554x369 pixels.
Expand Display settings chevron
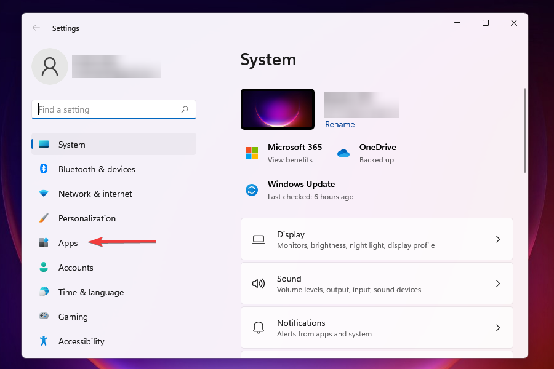click(498, 239)
